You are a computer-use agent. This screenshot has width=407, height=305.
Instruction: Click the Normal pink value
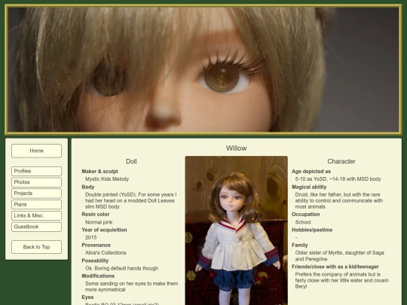pos(99,222)
